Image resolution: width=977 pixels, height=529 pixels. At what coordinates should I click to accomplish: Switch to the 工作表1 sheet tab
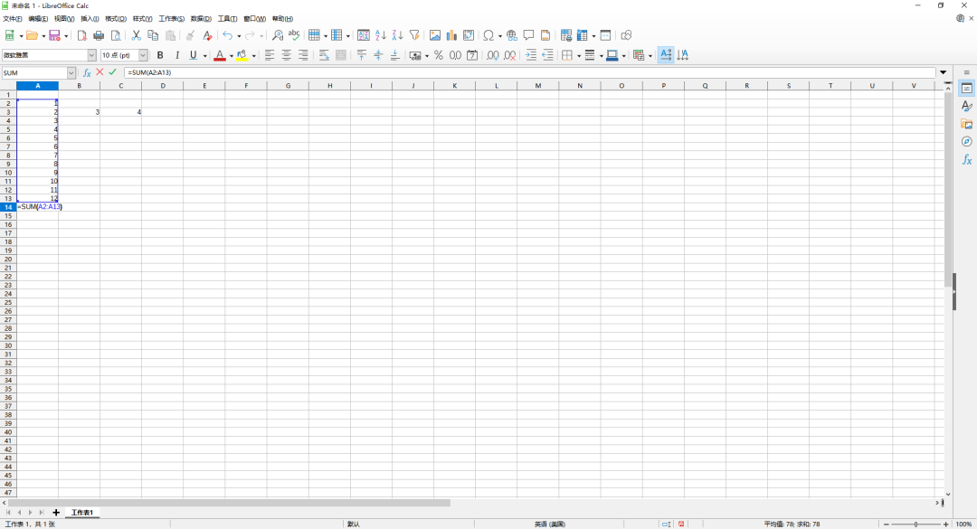(82, 513)
